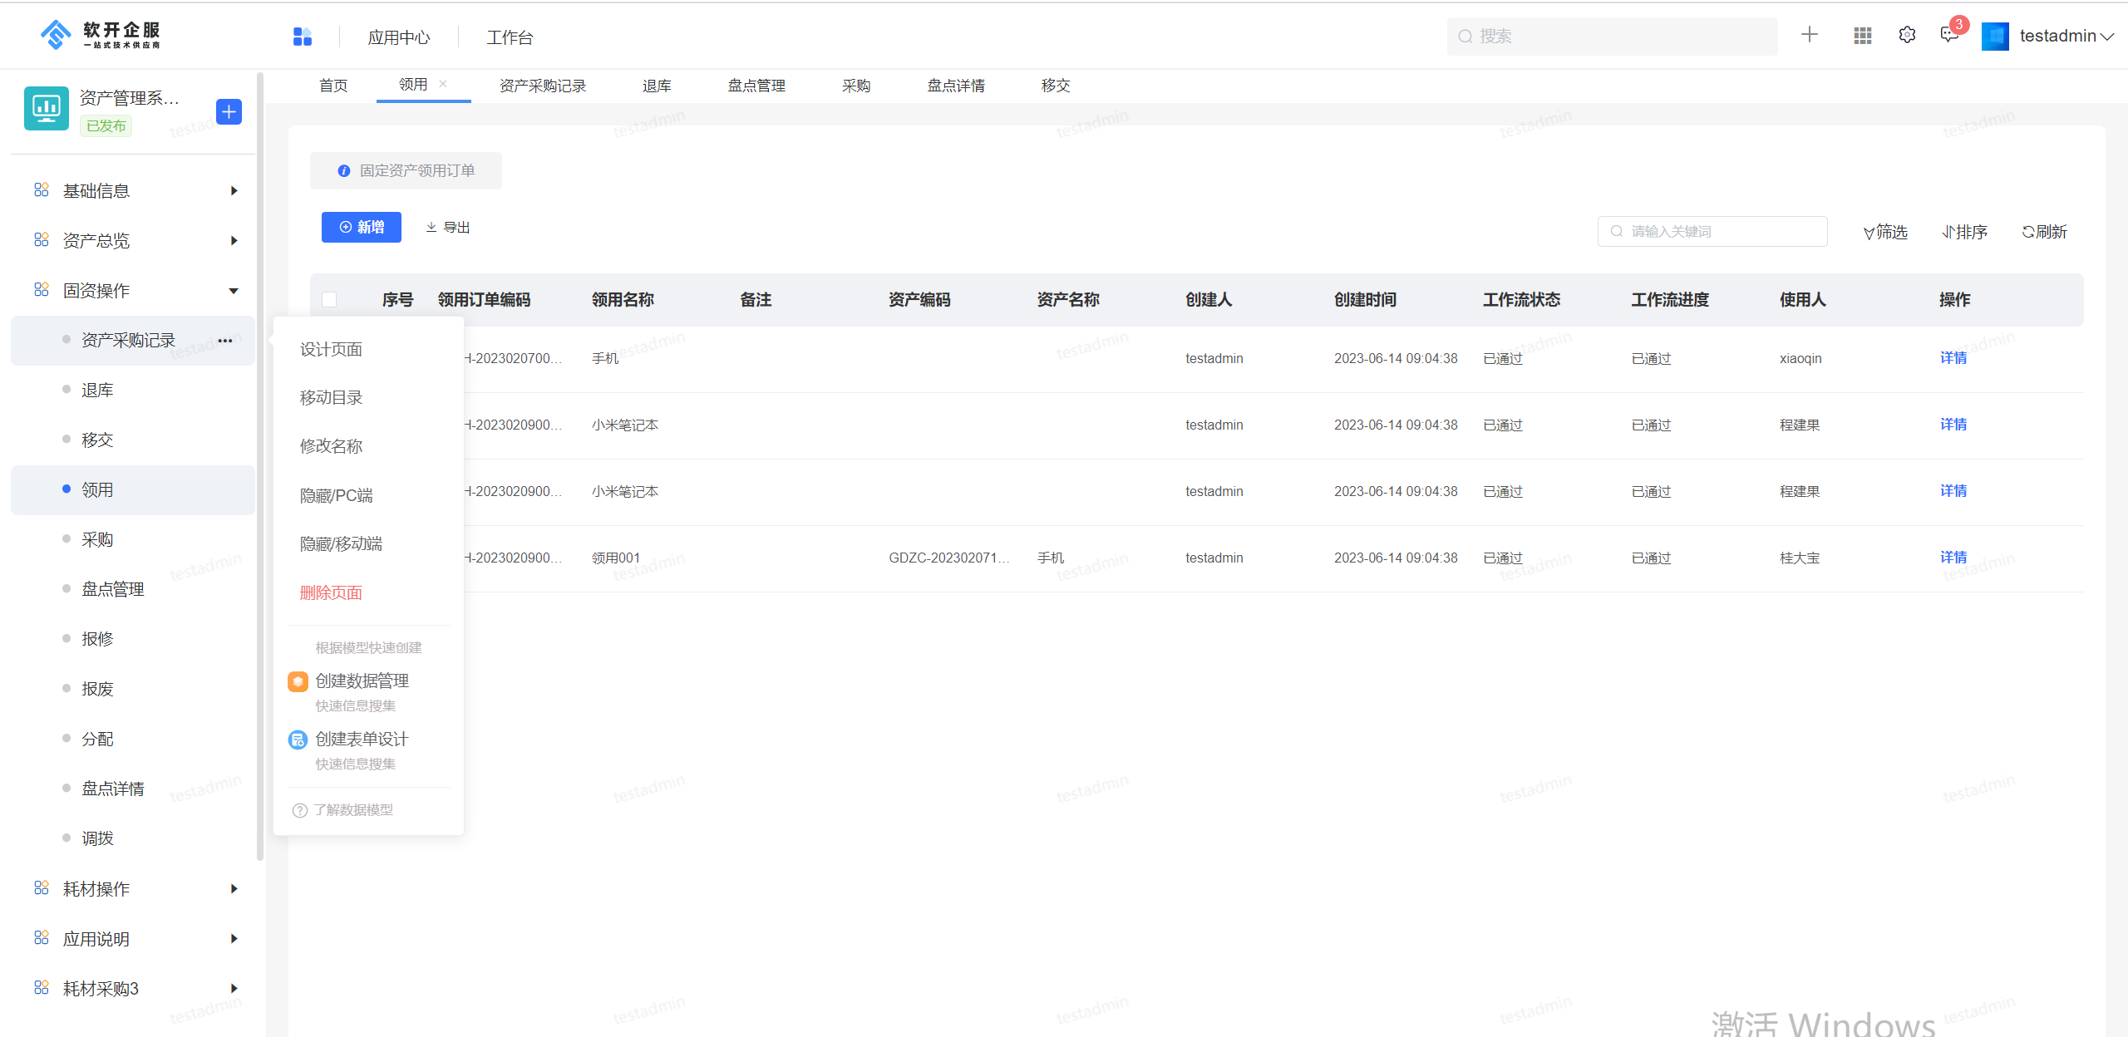Click the plus icon next to search

tap(1809, 35)
